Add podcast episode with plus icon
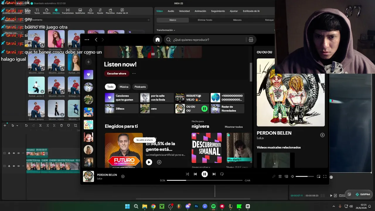Viewport: 375px width, 211px height. (159, 162)
